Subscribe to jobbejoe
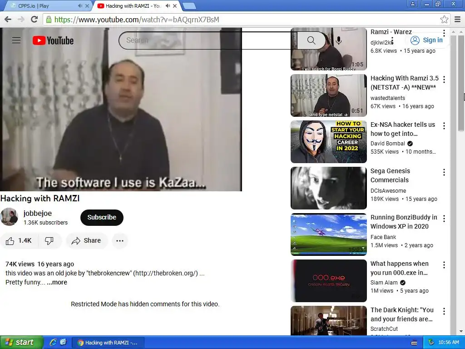This screenshot has height=349, width=465. 102,217
